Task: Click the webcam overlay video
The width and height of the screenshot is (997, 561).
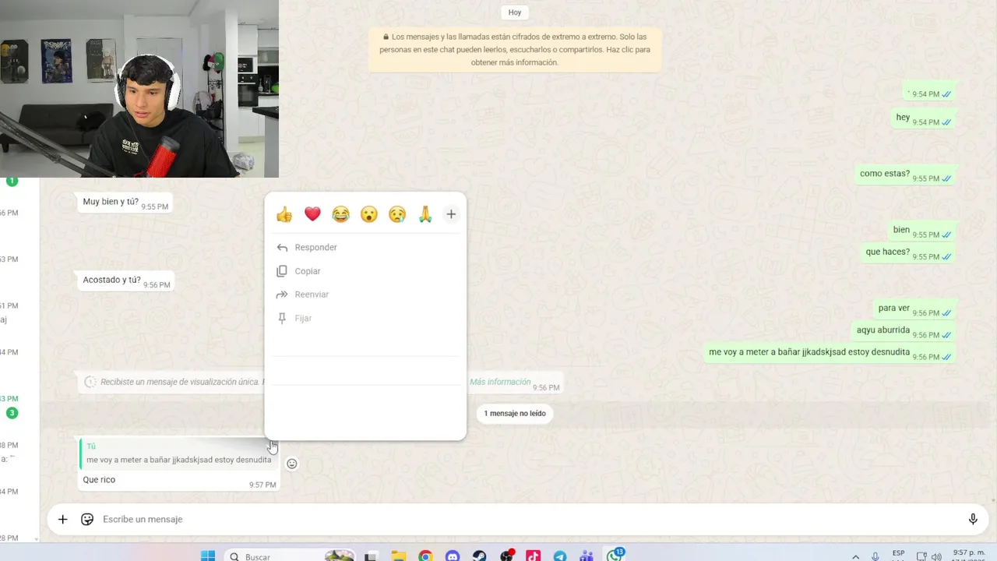Action: click(x=139, y=89)
